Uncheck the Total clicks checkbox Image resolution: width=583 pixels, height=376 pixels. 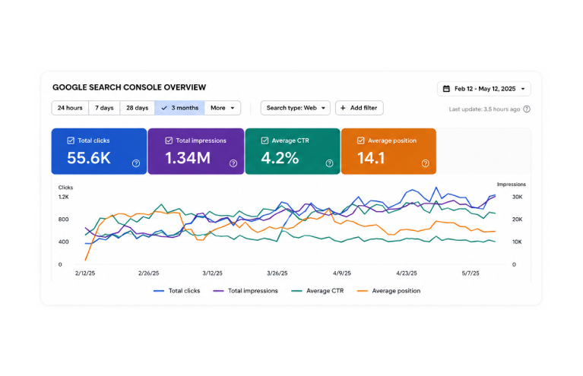[71, 141]
